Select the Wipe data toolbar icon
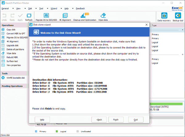This screenshot has height=137, width=185. point(103,17)
